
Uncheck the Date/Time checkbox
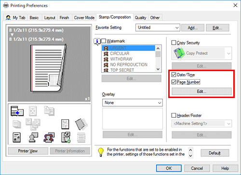(x=174, y=75)
